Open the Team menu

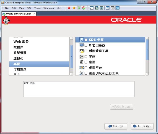coord(37,8)
